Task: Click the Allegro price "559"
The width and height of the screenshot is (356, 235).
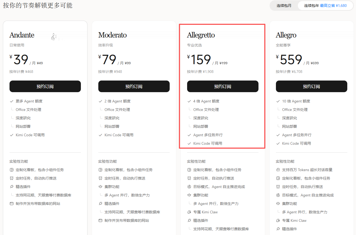Action: click(291, 60)
